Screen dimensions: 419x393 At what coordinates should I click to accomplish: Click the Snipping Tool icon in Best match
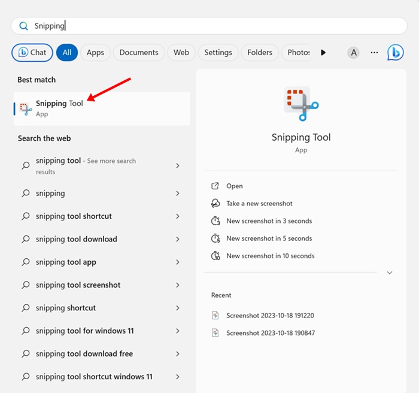26,108
